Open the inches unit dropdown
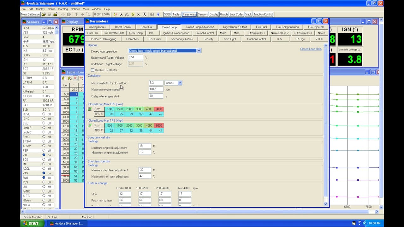 click(x=180, y=83)
